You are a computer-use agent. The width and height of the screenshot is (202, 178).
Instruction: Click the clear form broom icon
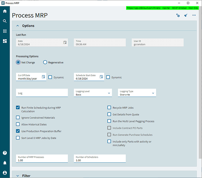point(186,15)
